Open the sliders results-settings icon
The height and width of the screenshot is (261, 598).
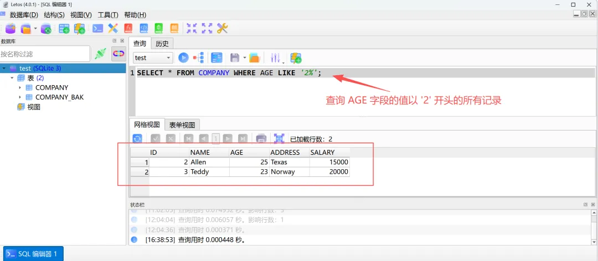275,58
